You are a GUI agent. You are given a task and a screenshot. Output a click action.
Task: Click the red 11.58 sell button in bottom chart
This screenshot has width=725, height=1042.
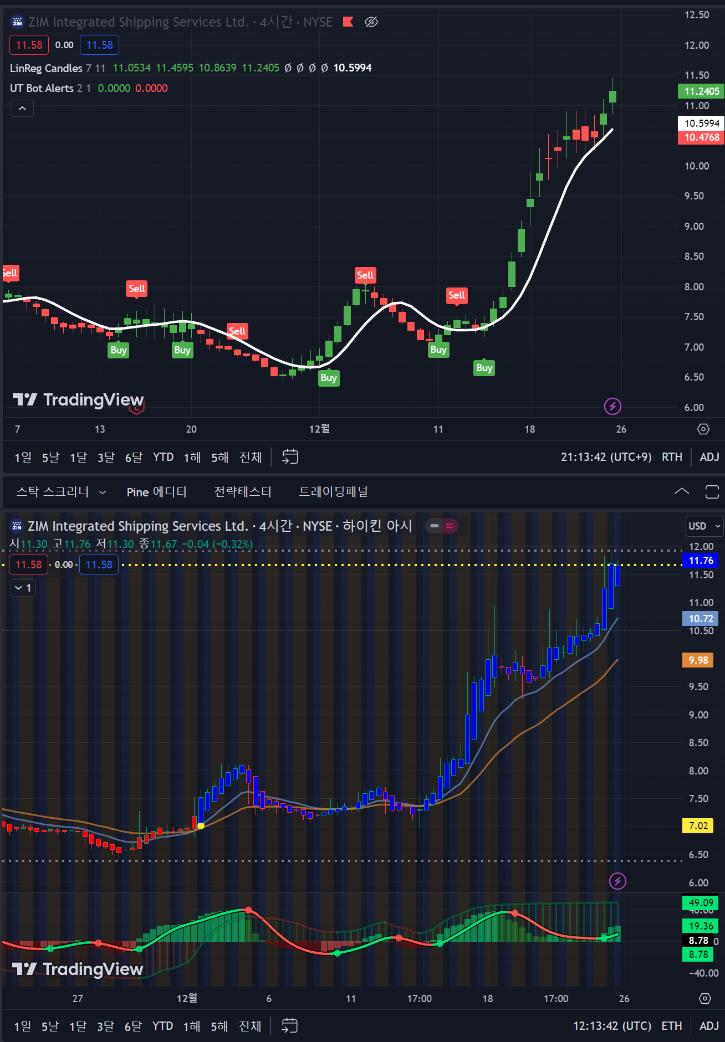[x=29, y=564]
